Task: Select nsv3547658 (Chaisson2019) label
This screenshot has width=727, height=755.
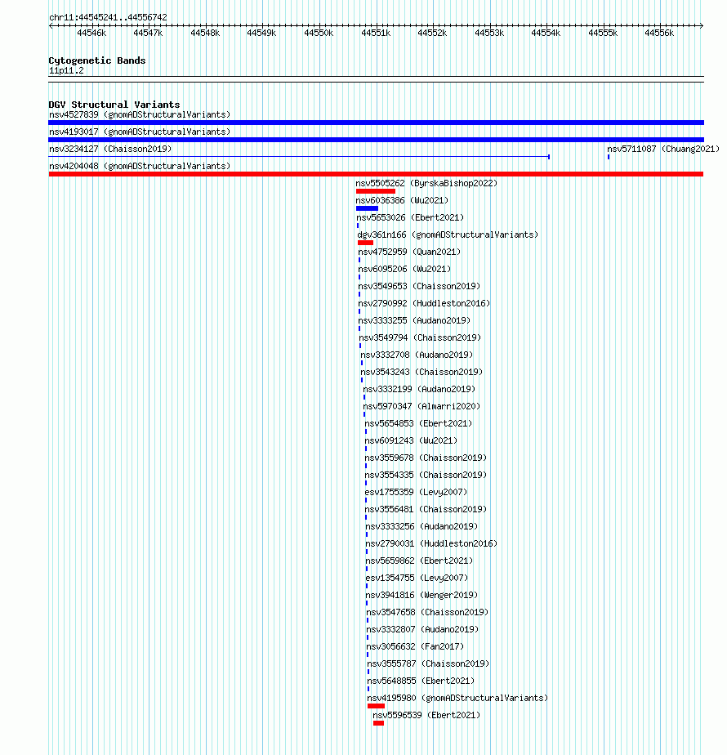Action: point(427,613)
